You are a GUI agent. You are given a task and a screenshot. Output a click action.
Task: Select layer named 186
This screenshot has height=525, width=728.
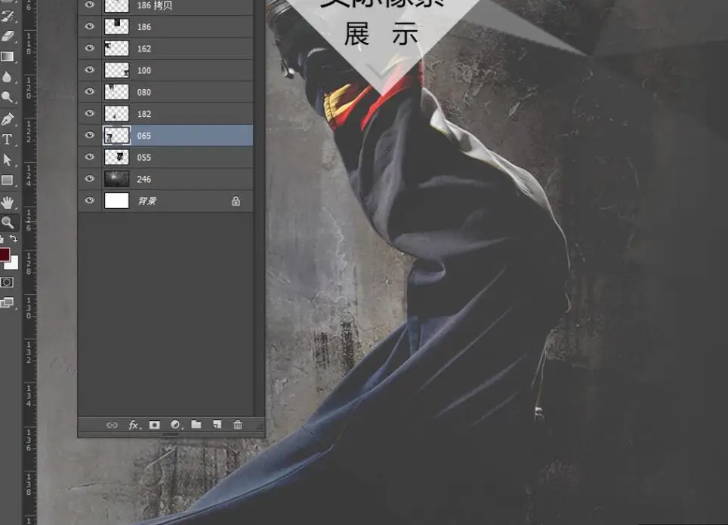pos(144,27)
